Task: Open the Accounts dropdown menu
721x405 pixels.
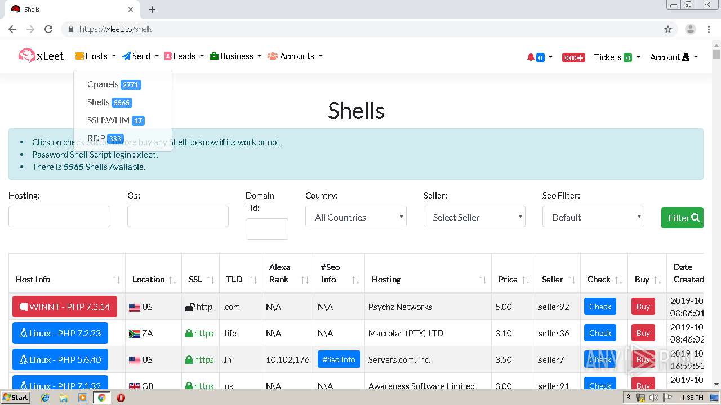Action: (295, 56)
